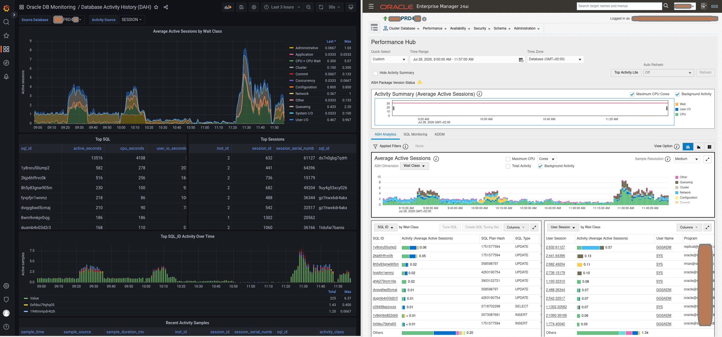Share the dashboard via share icon
This screenshot has height=337, width=722.
click(166, 7)
